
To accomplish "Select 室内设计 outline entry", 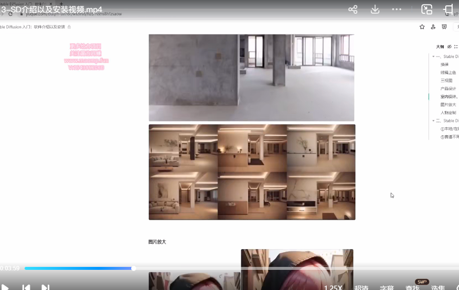I will [x=449, y=96].
